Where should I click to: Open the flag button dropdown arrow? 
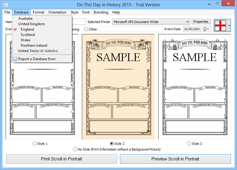click(x=229, y=25)
